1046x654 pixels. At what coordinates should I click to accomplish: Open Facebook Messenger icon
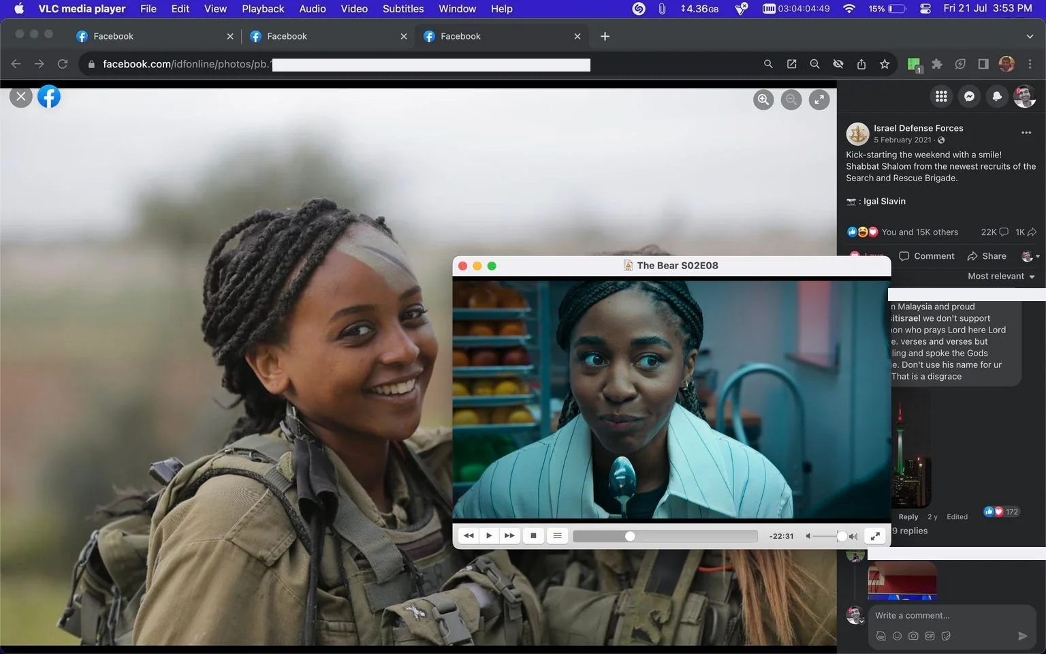click(x=969, y=97)
